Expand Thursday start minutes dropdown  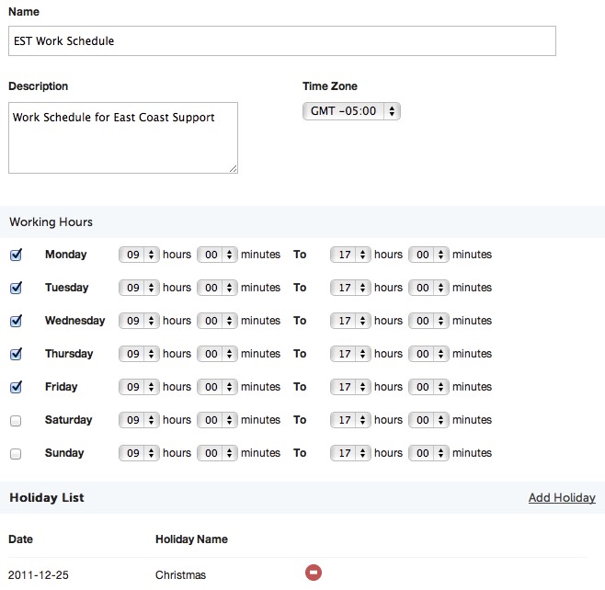point(217,354)
